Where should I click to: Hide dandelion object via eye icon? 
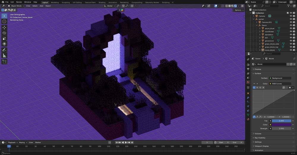click(291, 34)
